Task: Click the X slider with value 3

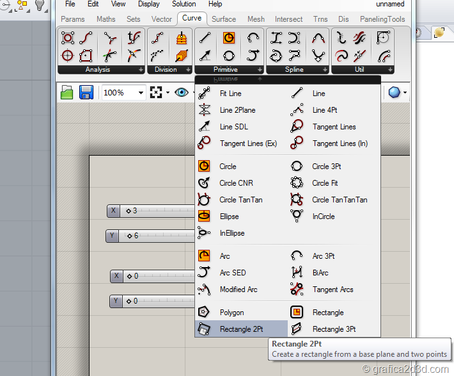Action: click(x=152, y=211)
